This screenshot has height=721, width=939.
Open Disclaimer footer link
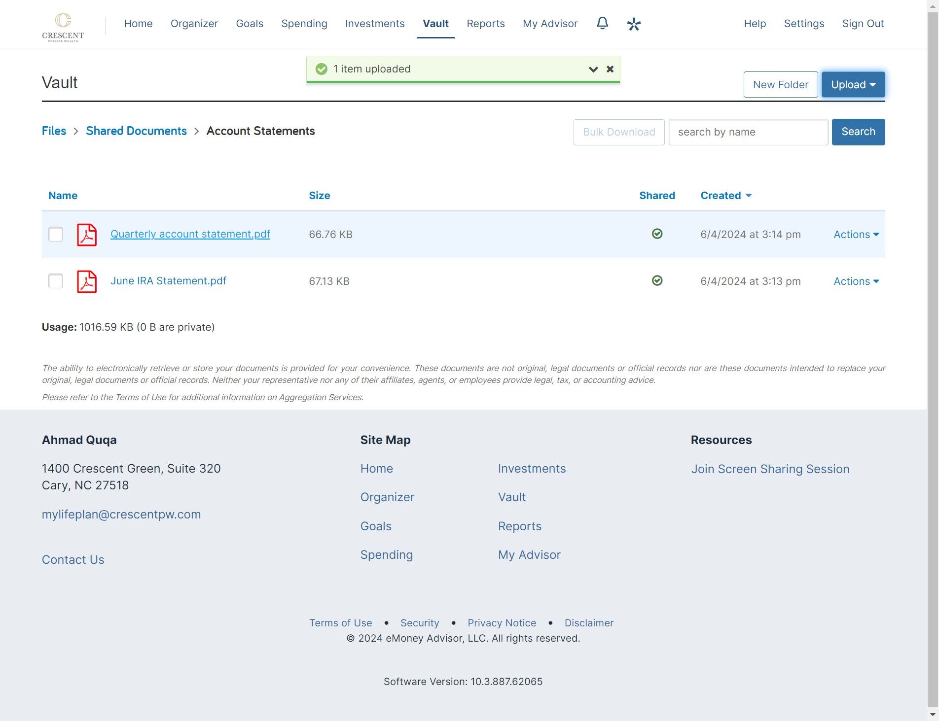point(589,623)
